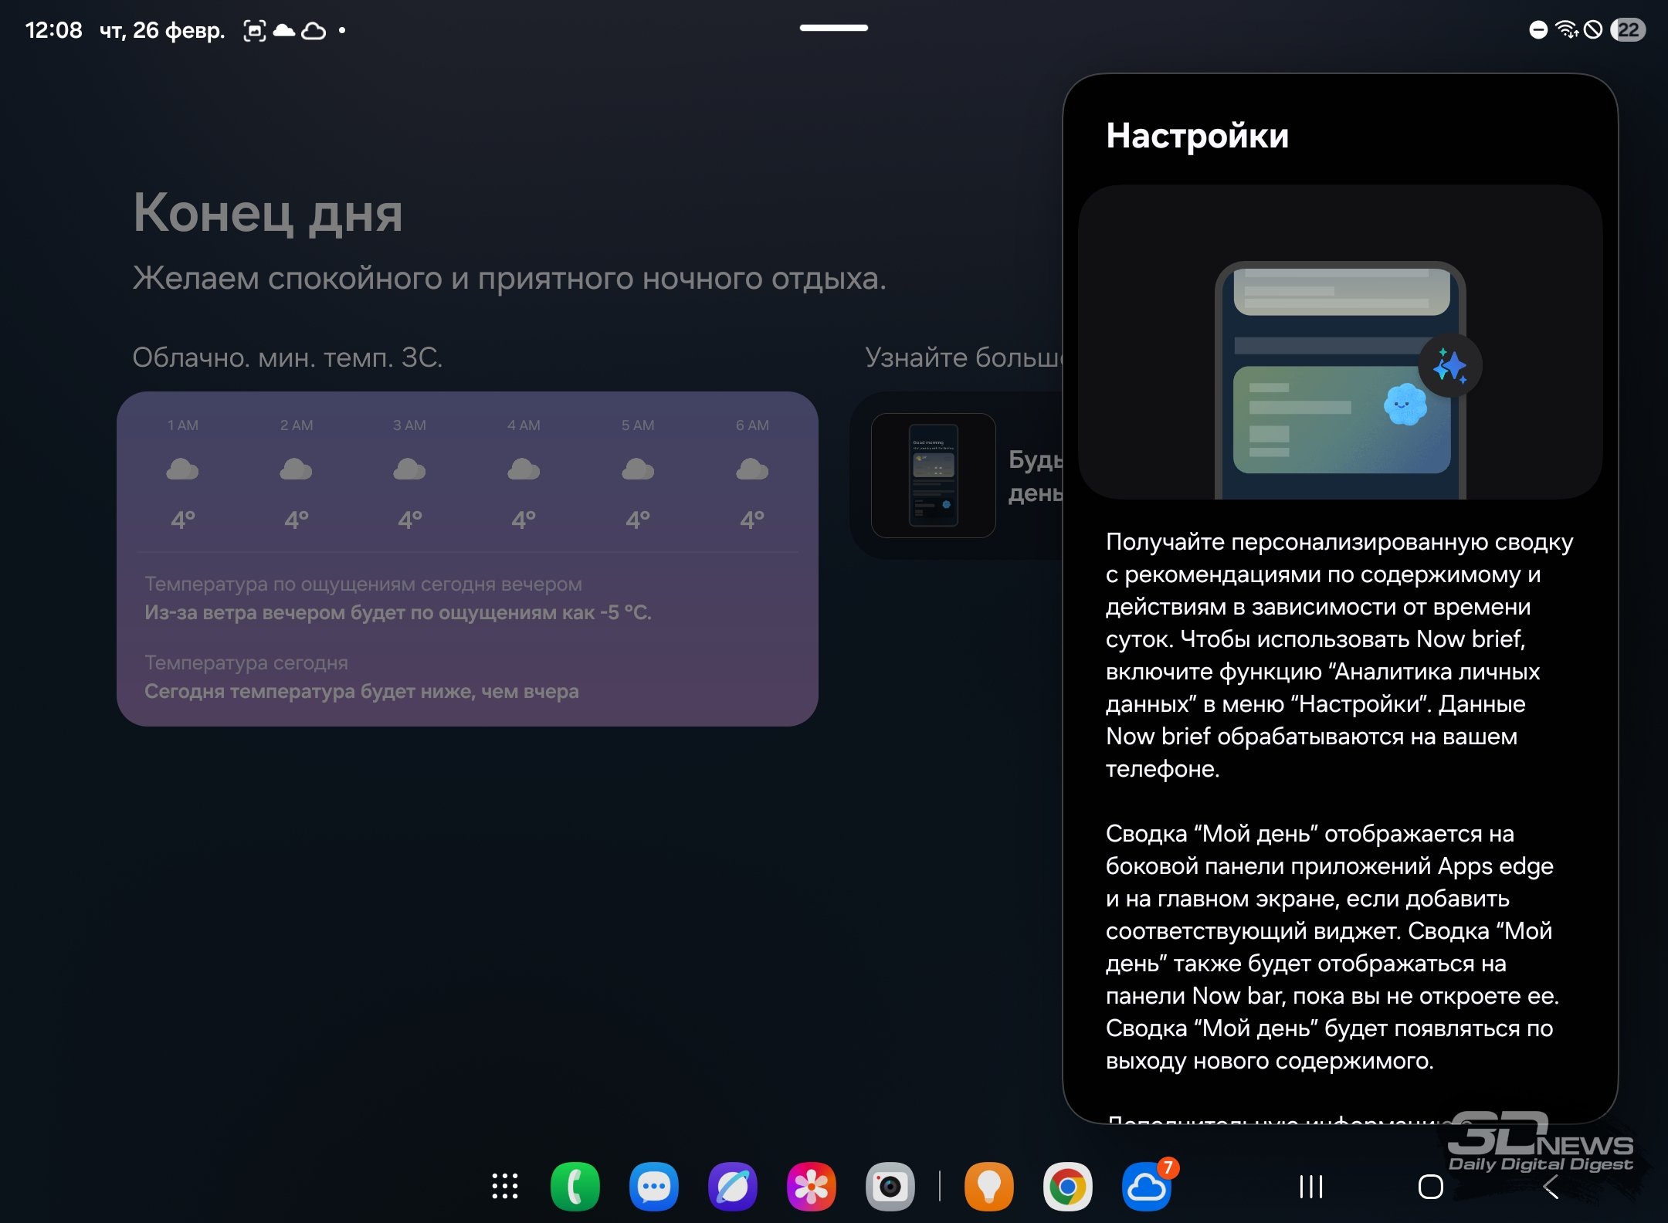Tap the Now brief sparkle illustration
This screenshot has height=1223, width=1668.
[1450, 365]
